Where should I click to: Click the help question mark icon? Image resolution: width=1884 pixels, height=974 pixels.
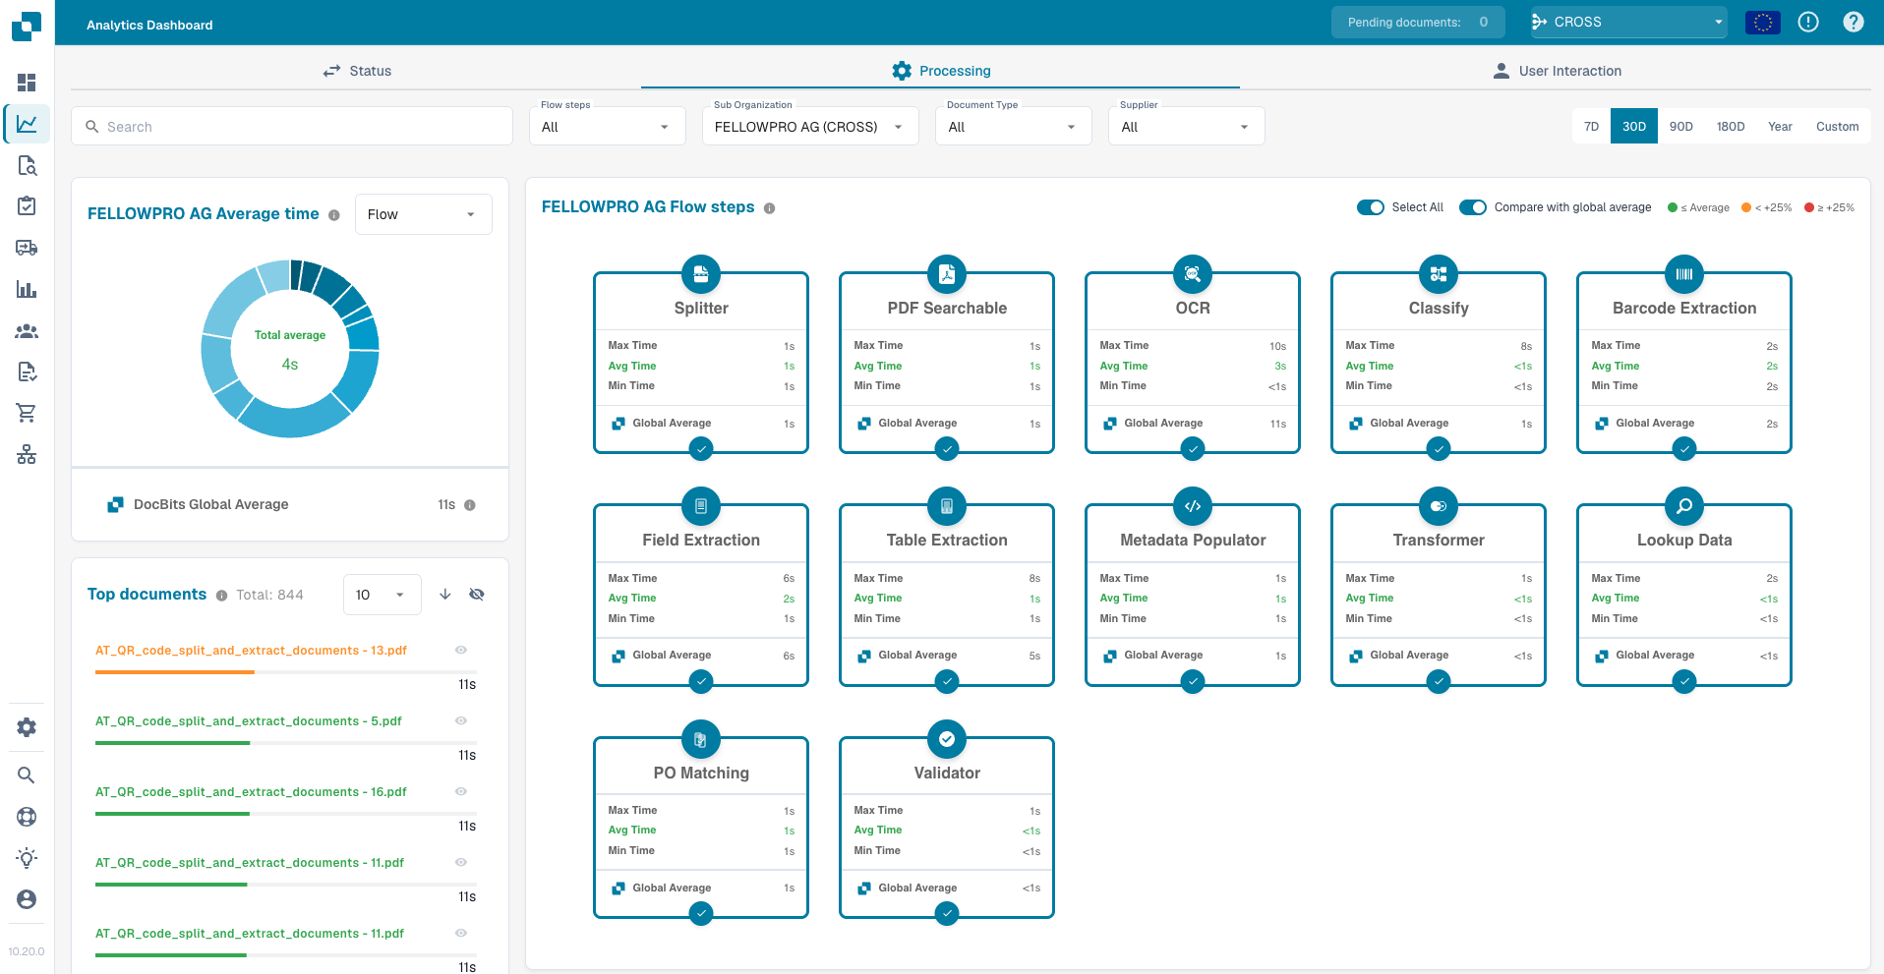tap(1854, 22)
